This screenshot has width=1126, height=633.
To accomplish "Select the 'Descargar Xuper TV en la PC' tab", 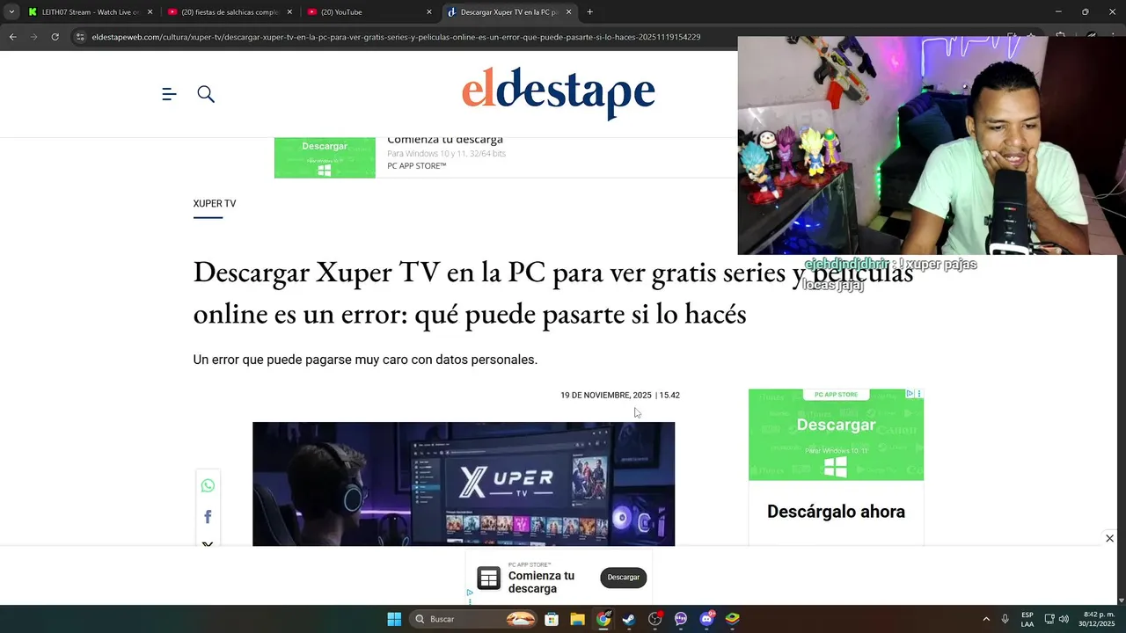I will pos(508,12).
